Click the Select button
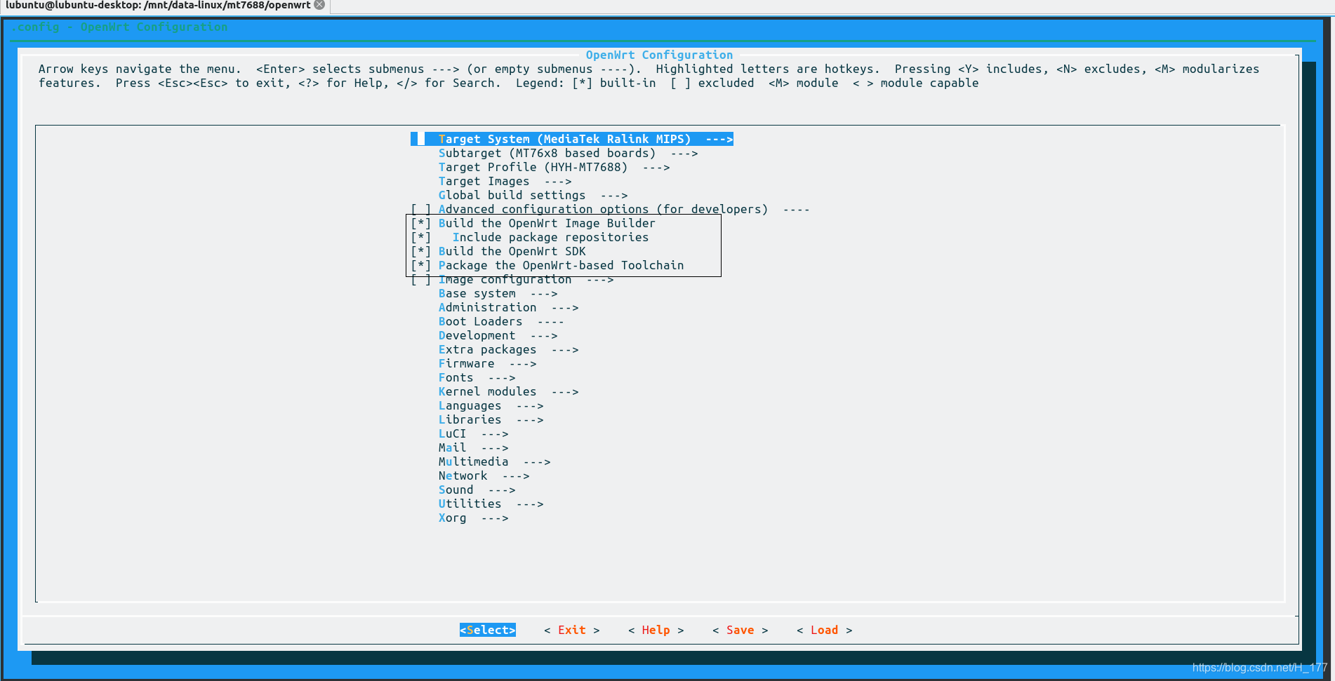 tap(488, 630)
